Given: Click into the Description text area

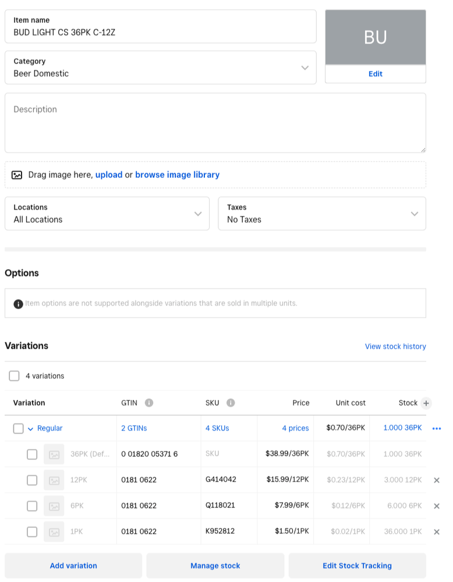Looking at the screenshot, I should [215, 123].
